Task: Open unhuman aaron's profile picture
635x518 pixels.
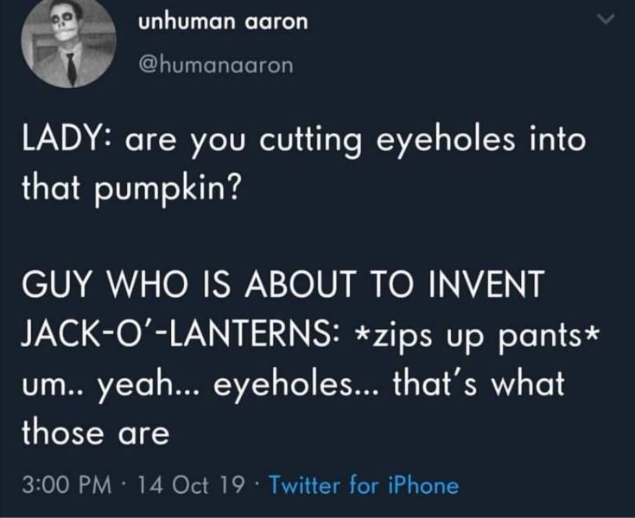Action: [x=70, y=41]
